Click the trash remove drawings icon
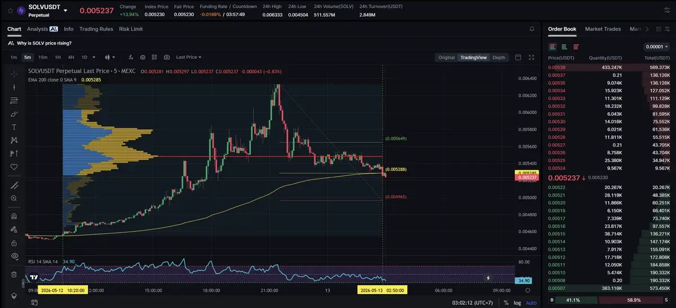The image size is (676, 308). click(x=14, y=274)
